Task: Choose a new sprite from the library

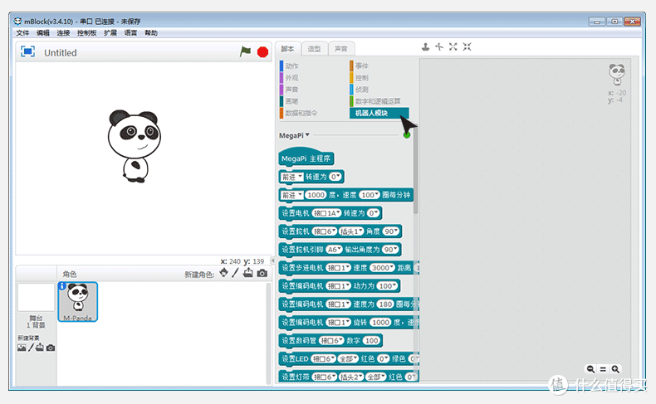Action: [x=224, y=273]
